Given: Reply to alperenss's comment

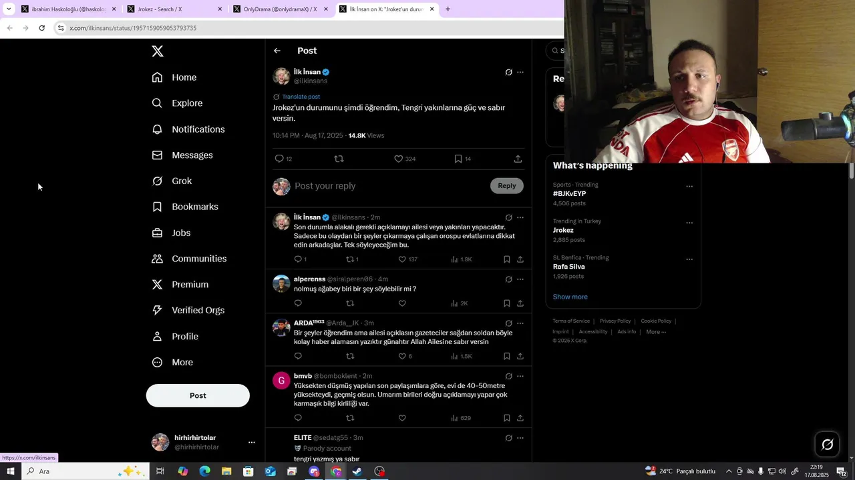Looking at the screenshot, I should click(298, 303).
